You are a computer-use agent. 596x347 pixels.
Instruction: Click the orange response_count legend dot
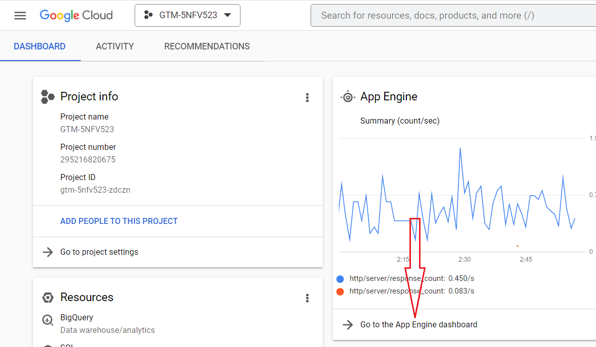340,292
